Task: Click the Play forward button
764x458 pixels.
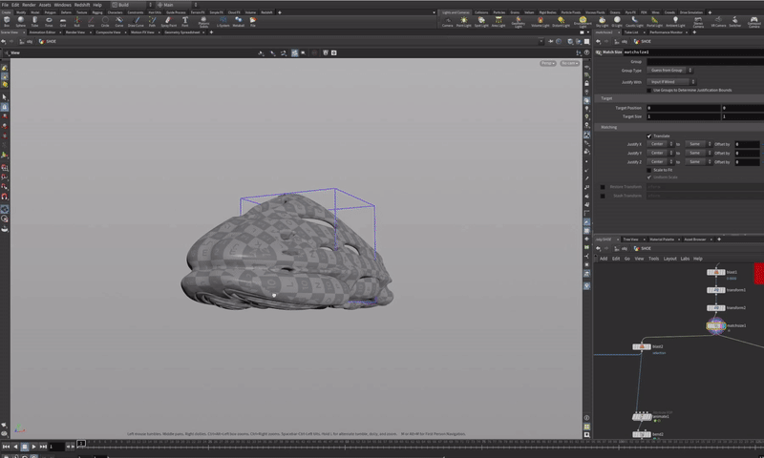Action: [x=33, y=447]
